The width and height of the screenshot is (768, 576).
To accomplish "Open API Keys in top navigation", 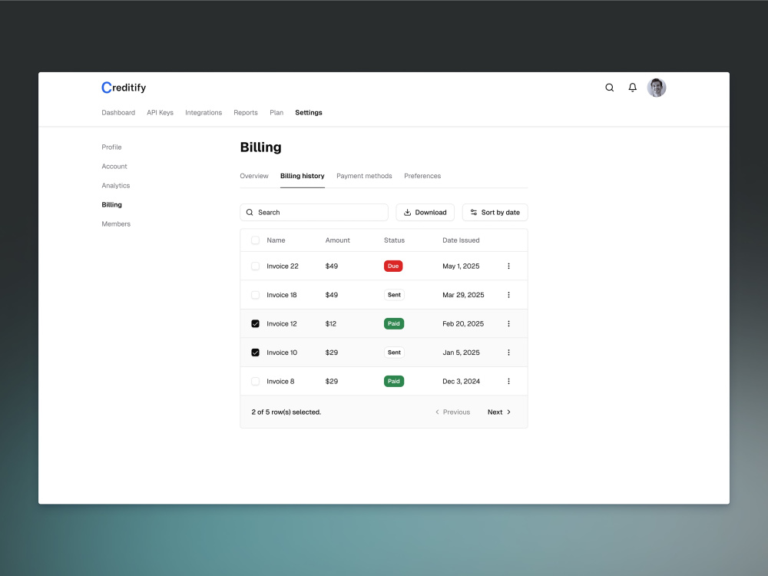I will click(161, 113).
